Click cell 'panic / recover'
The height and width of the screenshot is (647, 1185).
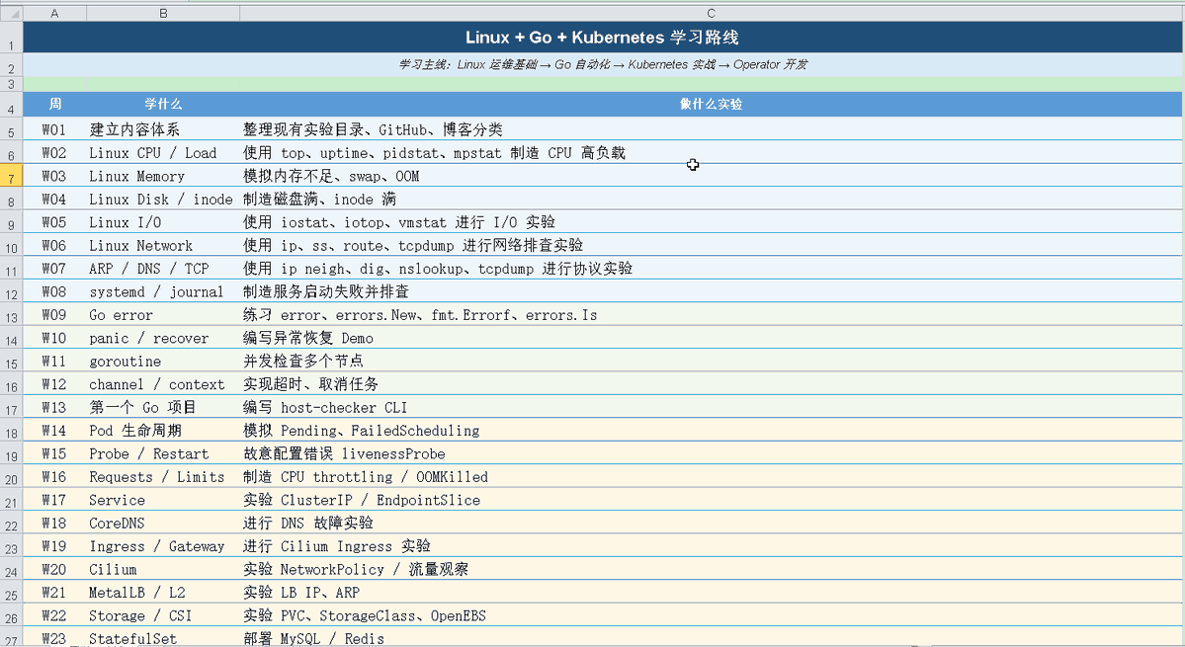(x=163, y=338)
